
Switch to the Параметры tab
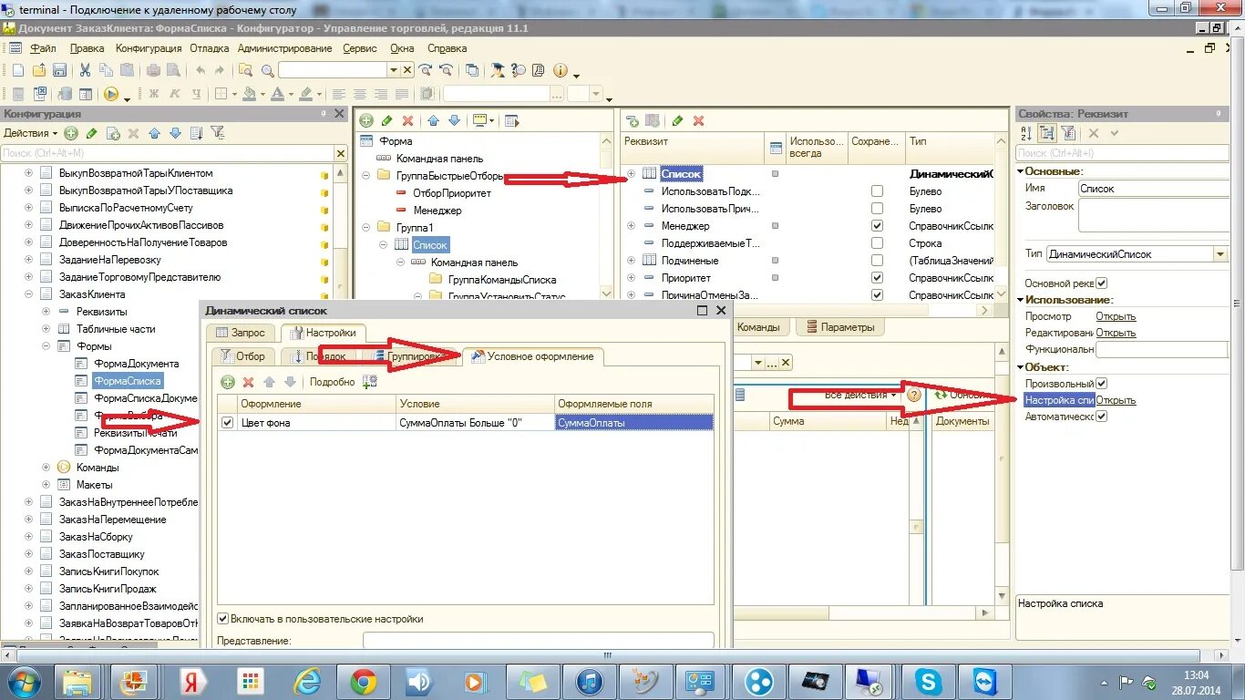[839, 327]
